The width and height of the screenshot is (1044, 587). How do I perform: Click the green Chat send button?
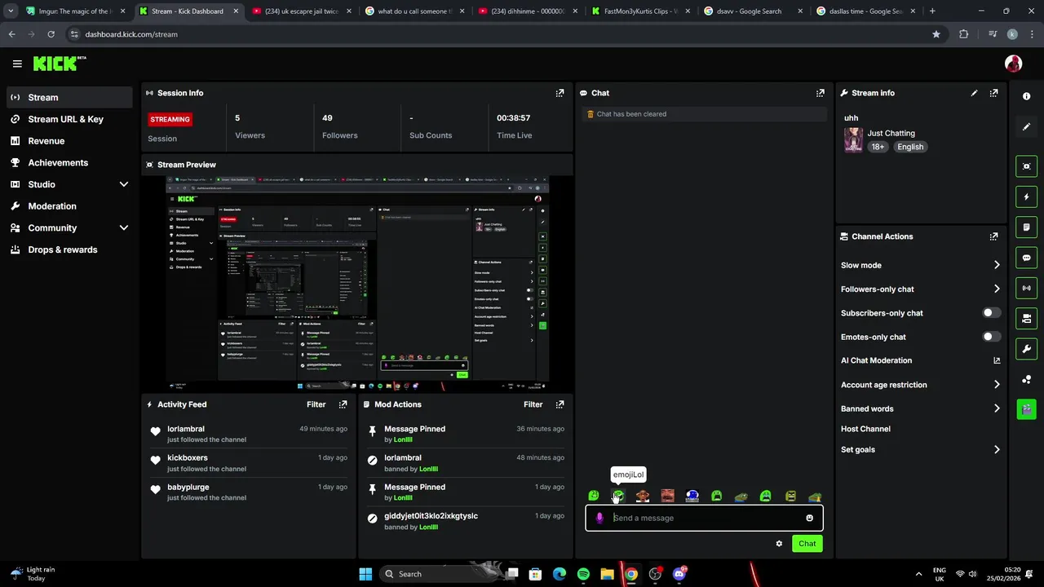coord(807,544)
